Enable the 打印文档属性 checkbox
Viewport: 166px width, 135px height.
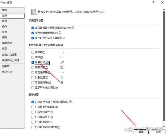point(33,112)
